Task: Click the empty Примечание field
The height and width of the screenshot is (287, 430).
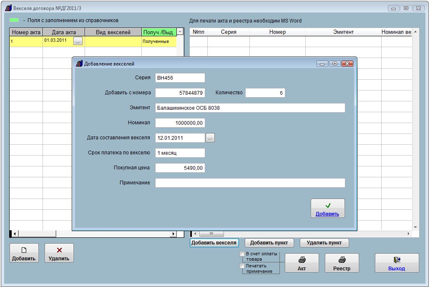Action: [x=250, y=183]
